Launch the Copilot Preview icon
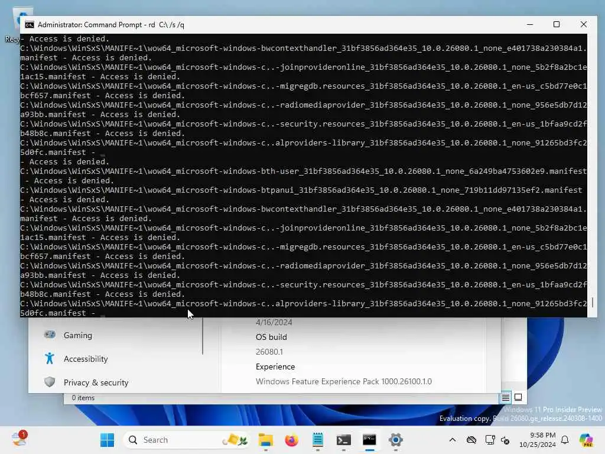The height and width of the screenshot is (454, 605). (586, 440)
